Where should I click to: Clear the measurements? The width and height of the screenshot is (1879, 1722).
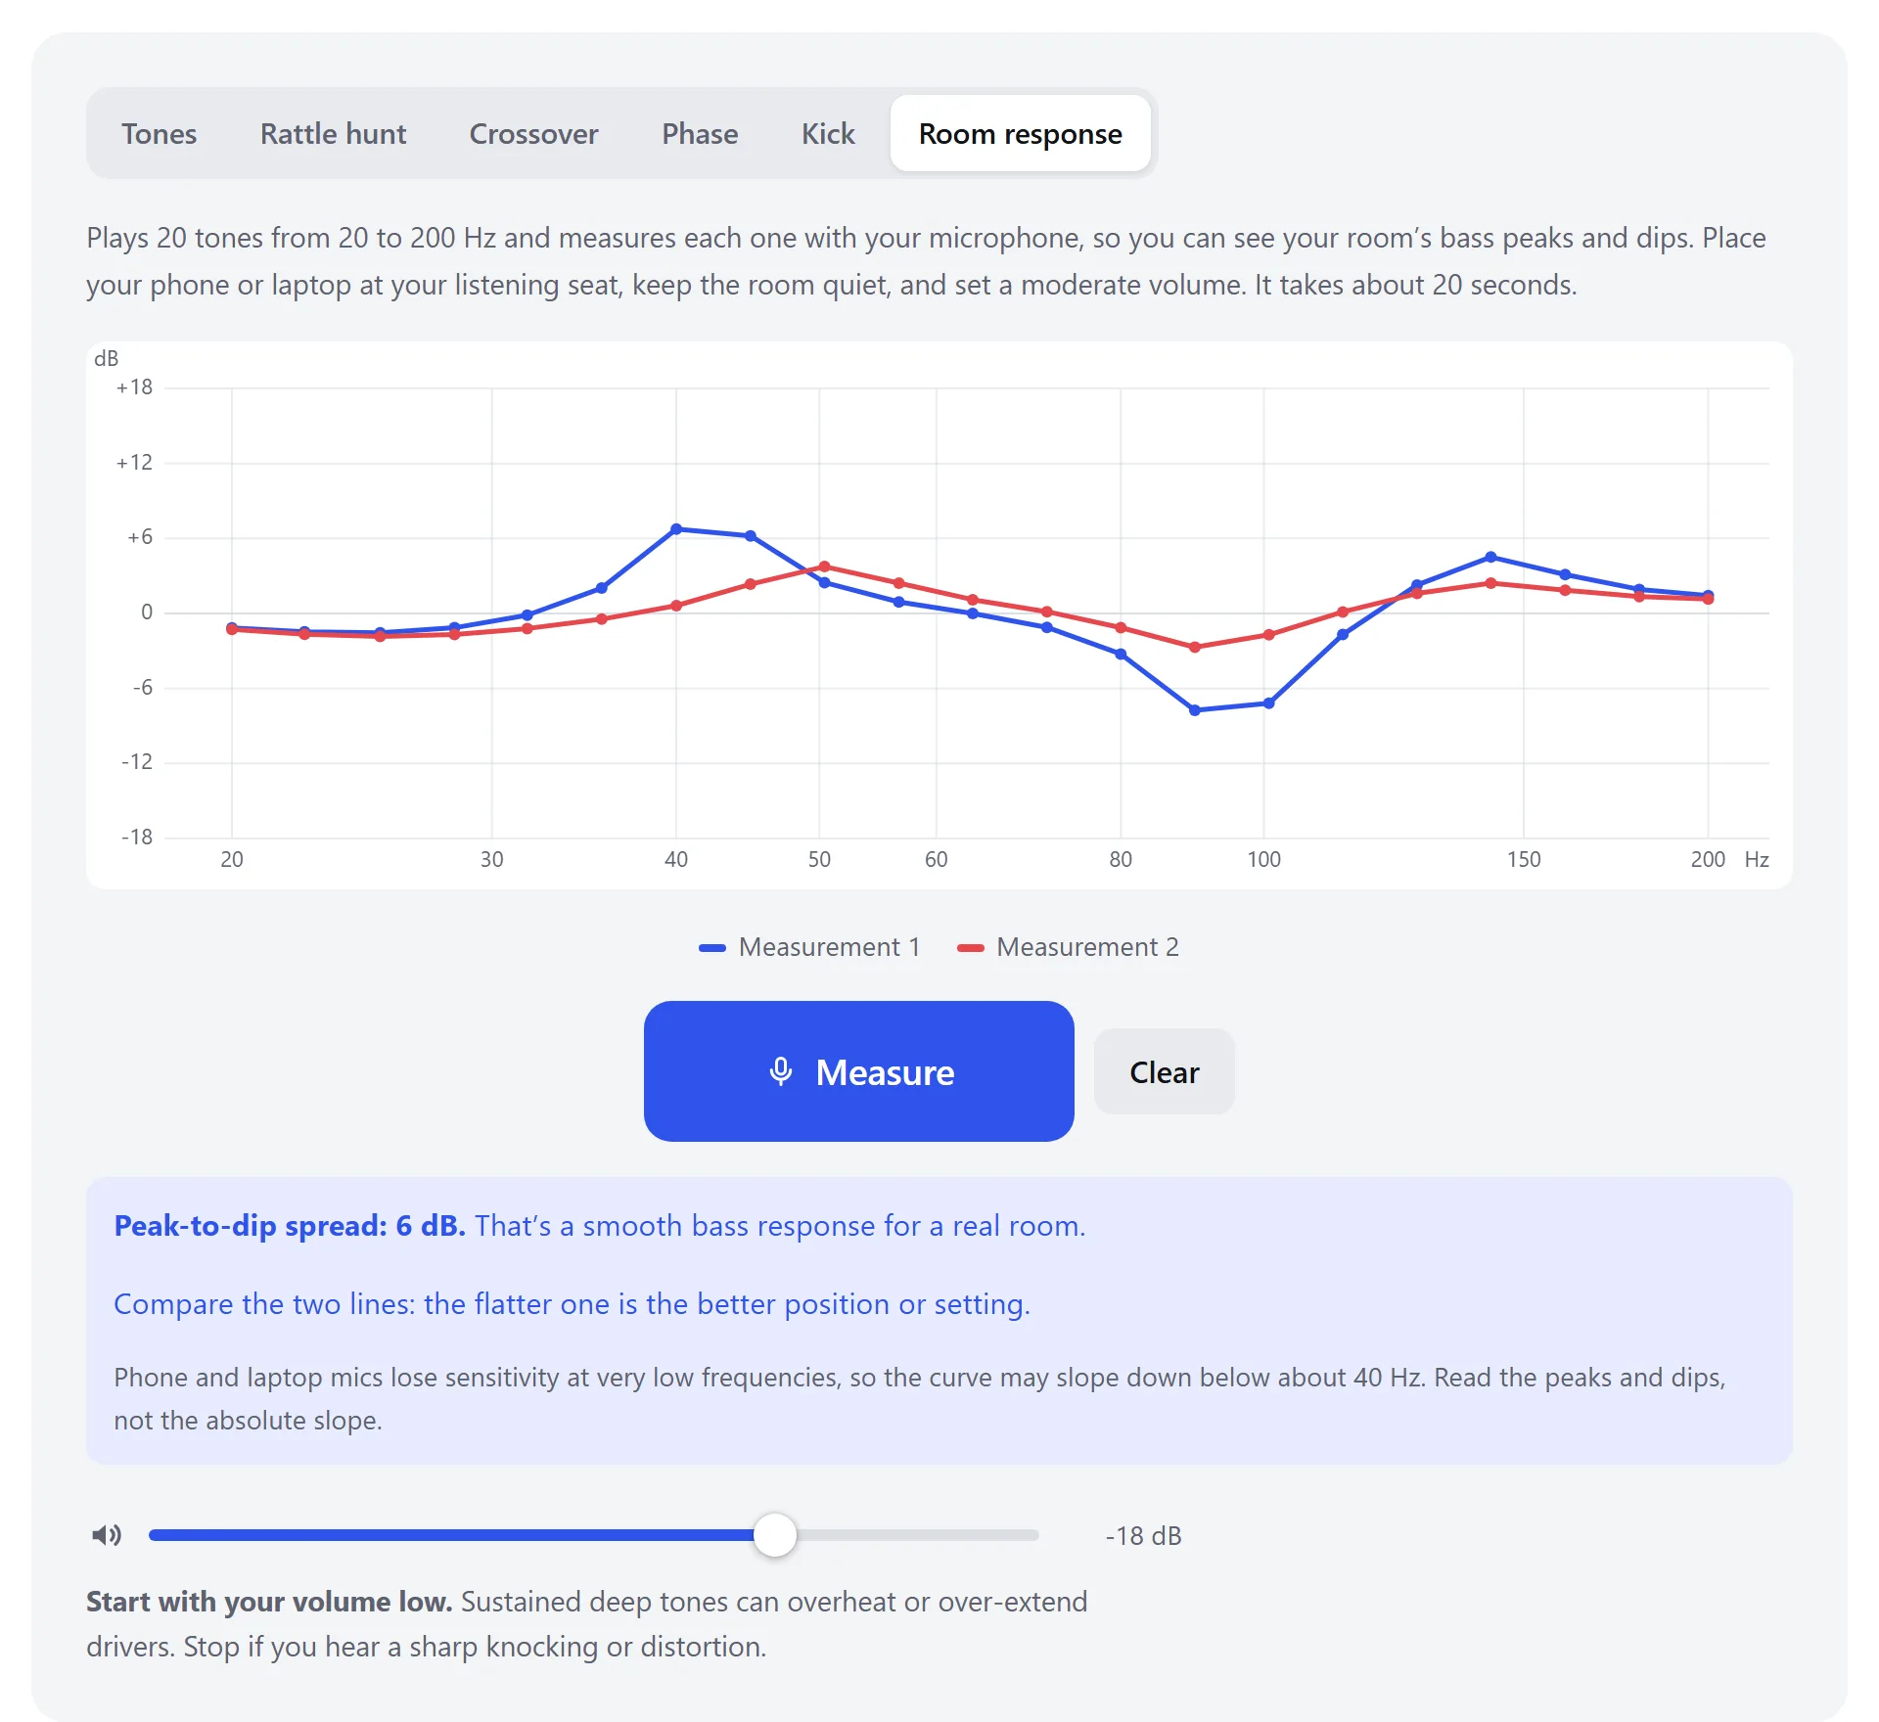pyautogui.click(x=1164, y=1071)
